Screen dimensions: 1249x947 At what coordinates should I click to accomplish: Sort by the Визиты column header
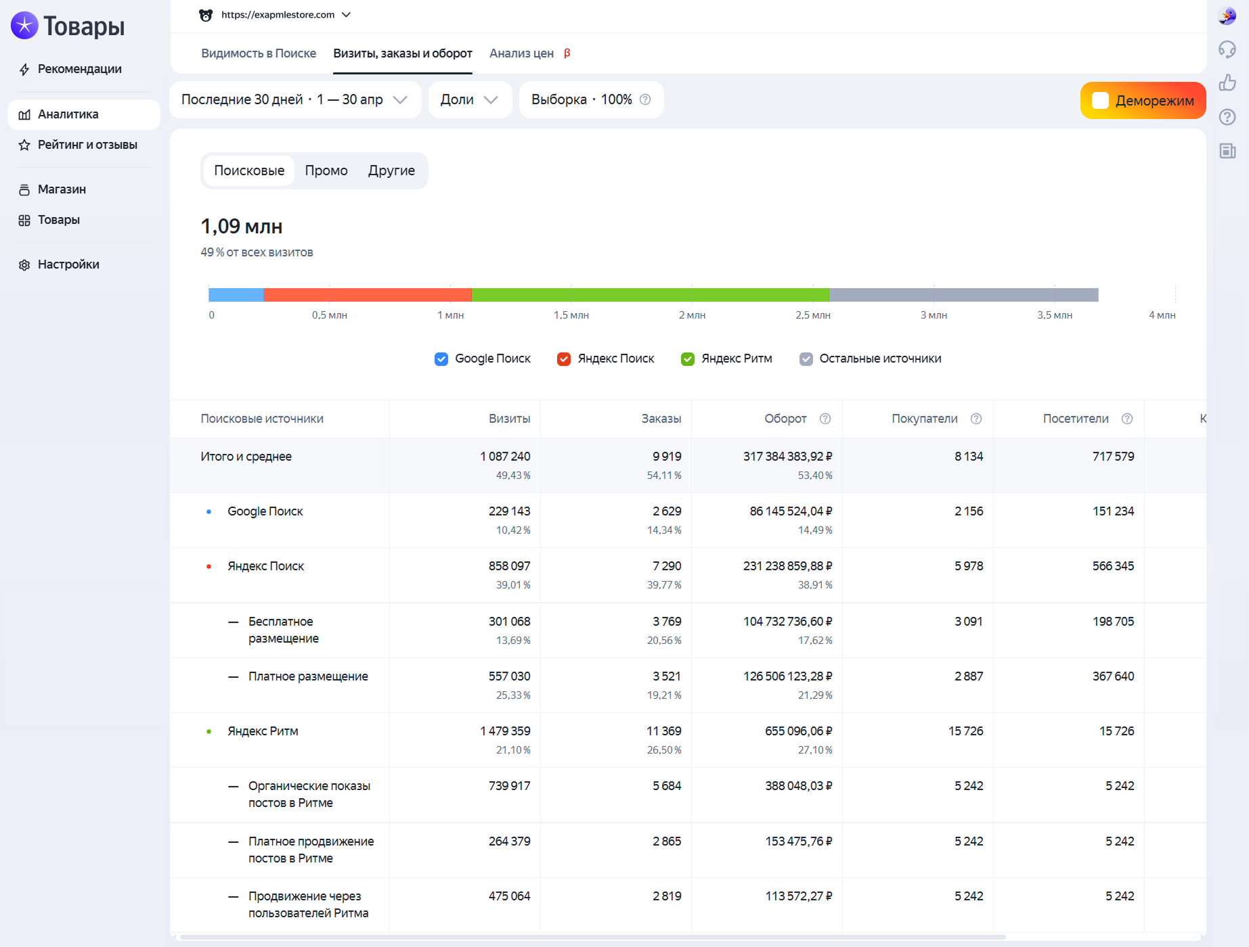[510, 419]
